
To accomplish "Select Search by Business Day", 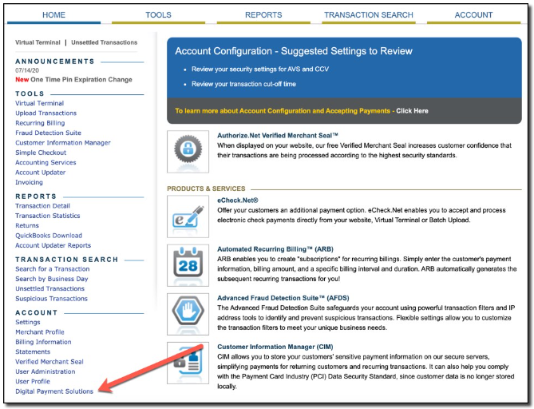I will [52, 279].
